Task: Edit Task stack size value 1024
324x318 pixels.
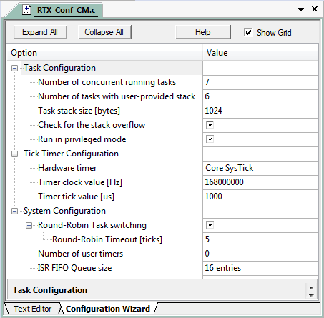Action: [260, 111]
